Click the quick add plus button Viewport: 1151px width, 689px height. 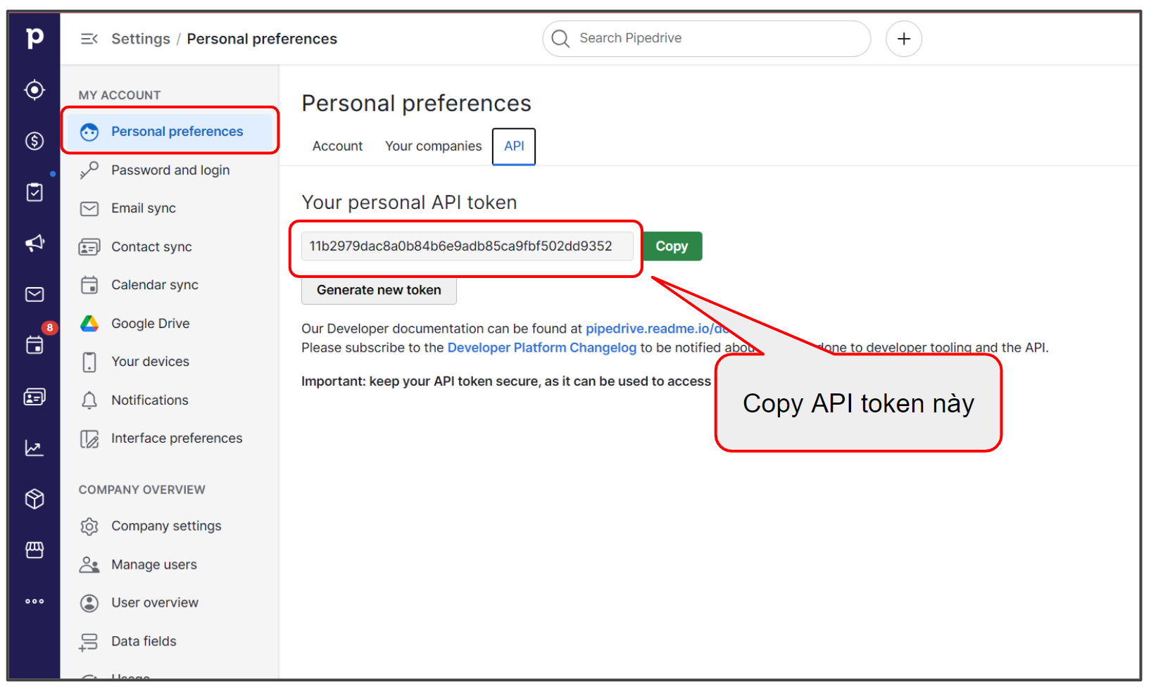click(x=903, y=39)
